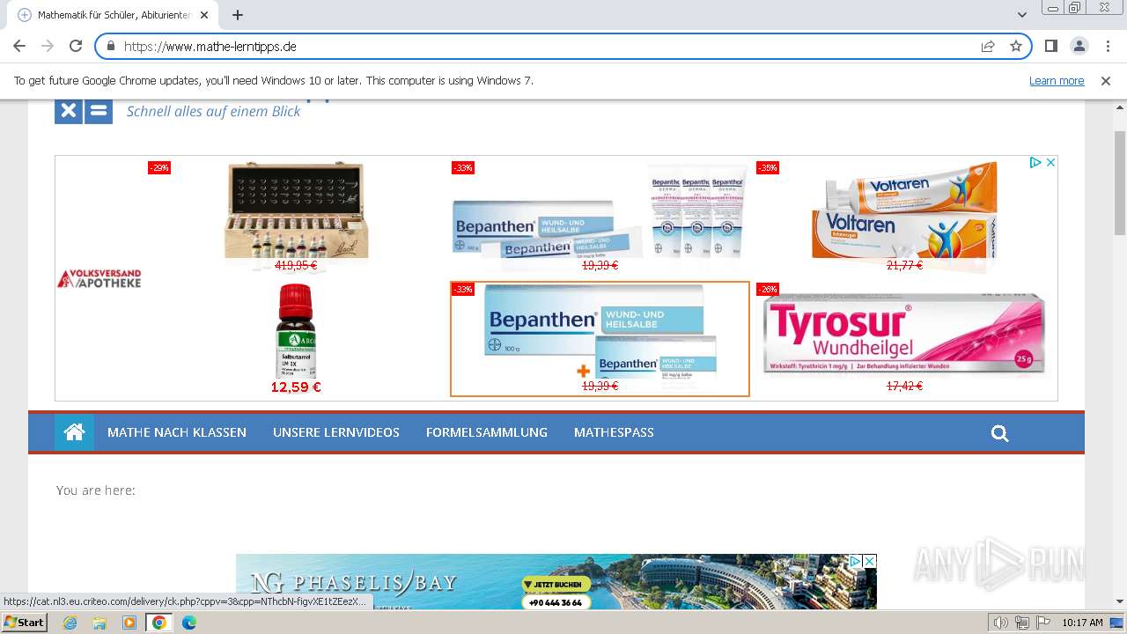
Task: Open the tab search dropdown
Action: click(x=1022, y=15)
